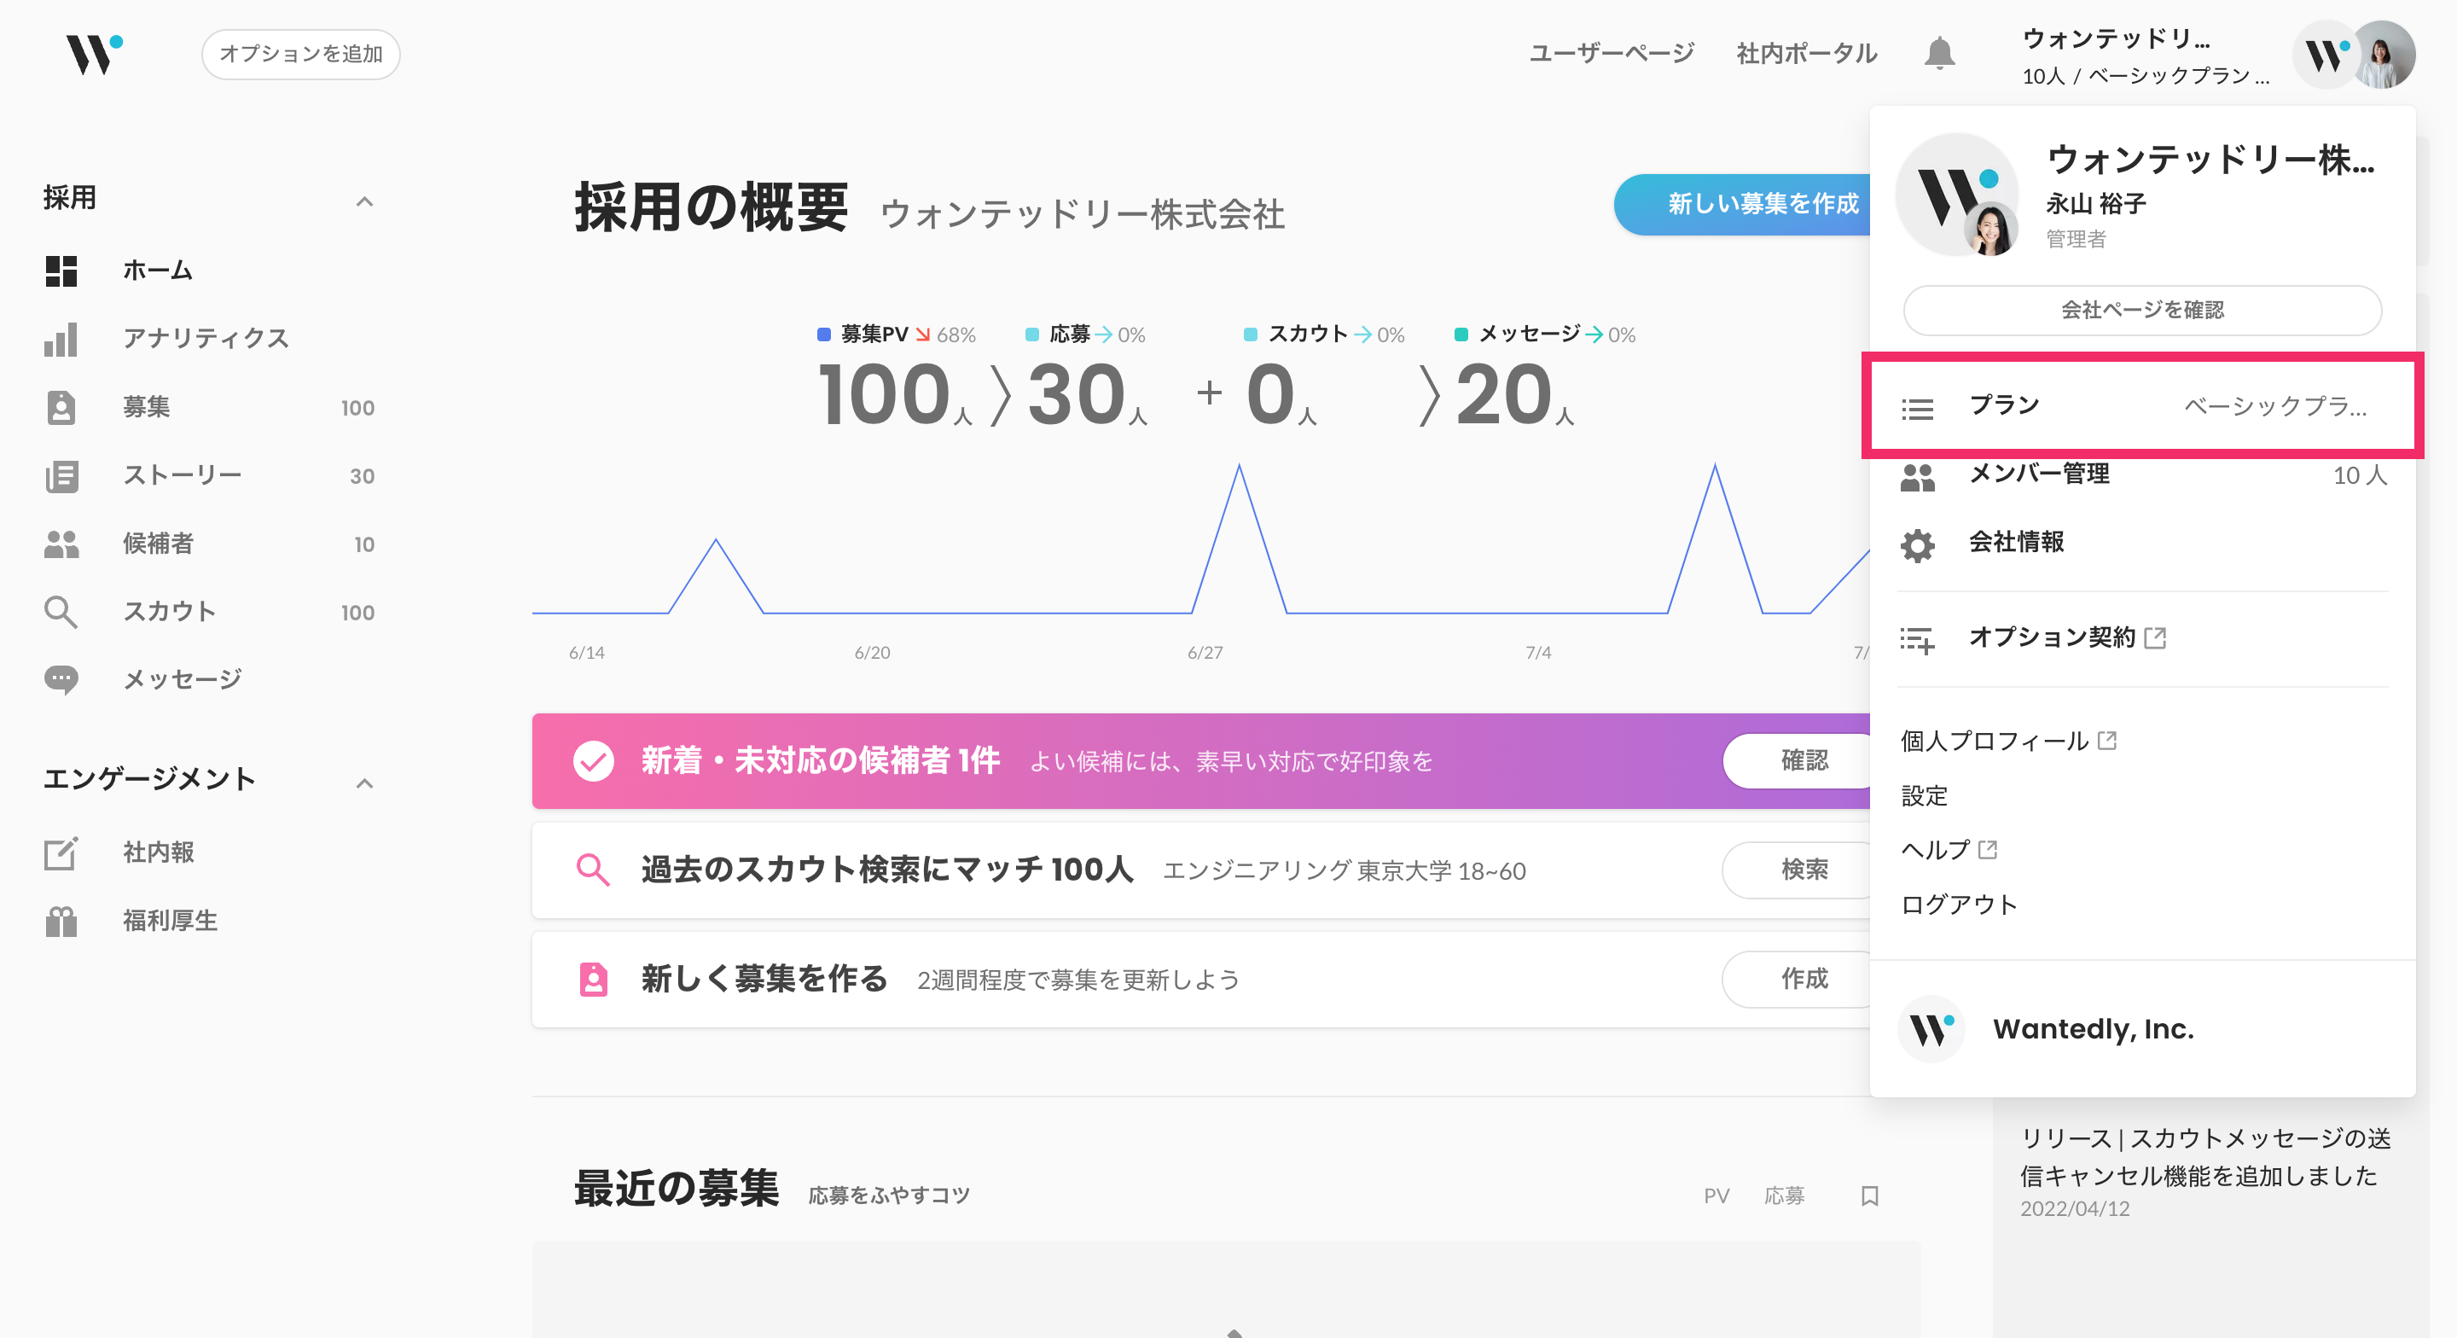Click the notification bell icon
The image size is (2457, 1338).
[x=1939, y=54]
